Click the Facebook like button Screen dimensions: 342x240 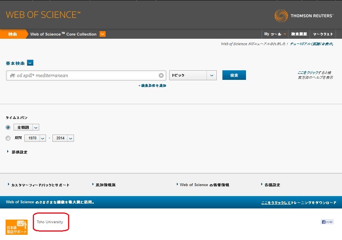(x=327, y=222)
